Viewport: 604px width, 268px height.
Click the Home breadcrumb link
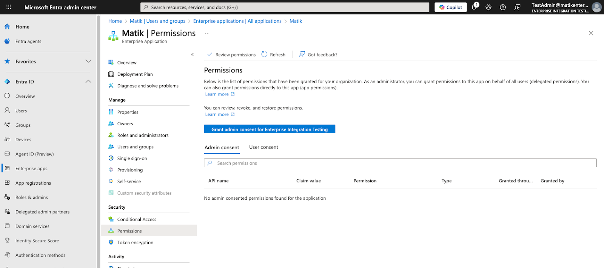click(115, 21)
